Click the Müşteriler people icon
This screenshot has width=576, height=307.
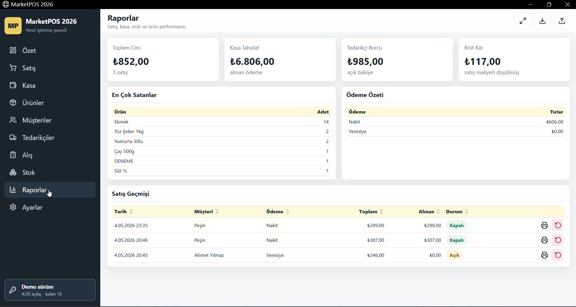click(x=13, y=120)
